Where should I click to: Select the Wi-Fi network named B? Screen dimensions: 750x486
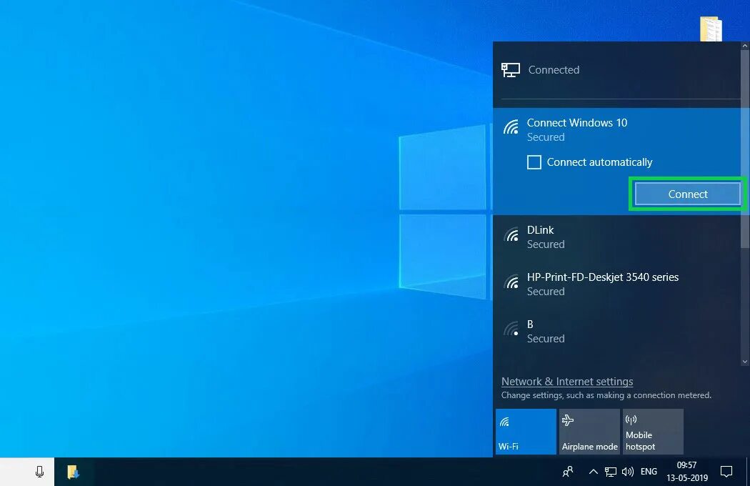(x=617, y=331)
